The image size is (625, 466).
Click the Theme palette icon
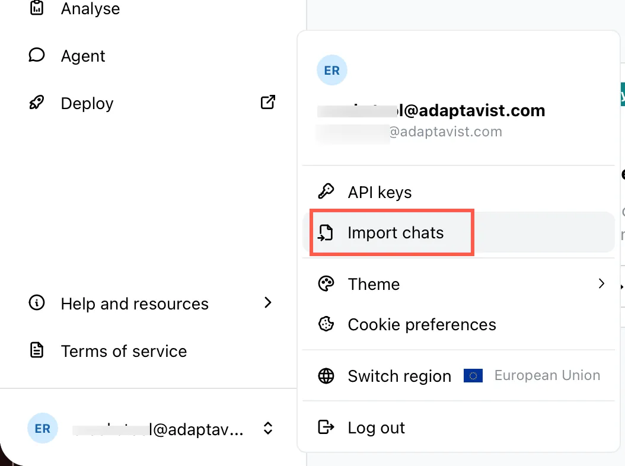pyautogui.click(x=326, y=284)
